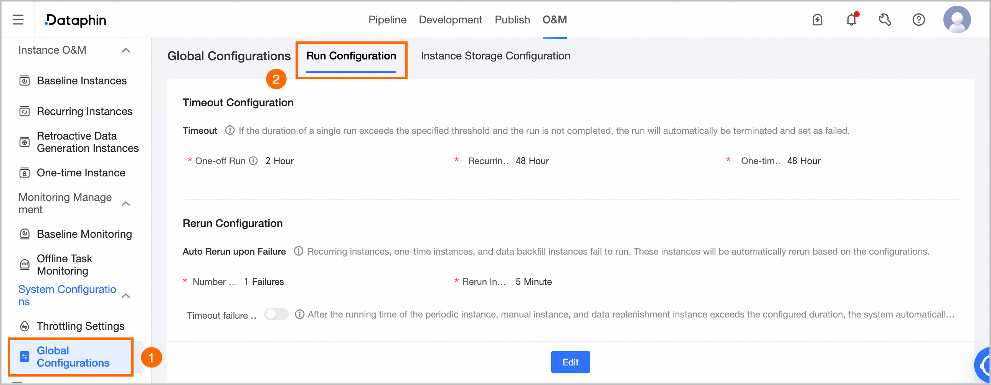Click the 'Auto Rerun upon Failure' label

pos(234,251)
